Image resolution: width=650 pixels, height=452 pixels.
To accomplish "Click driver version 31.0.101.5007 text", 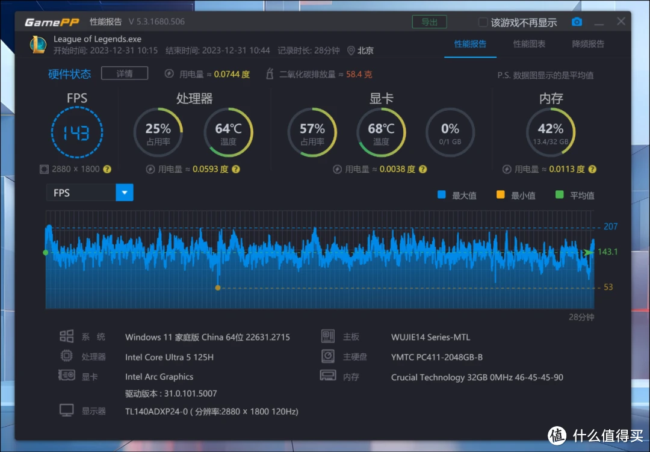I will pos(171,393).
